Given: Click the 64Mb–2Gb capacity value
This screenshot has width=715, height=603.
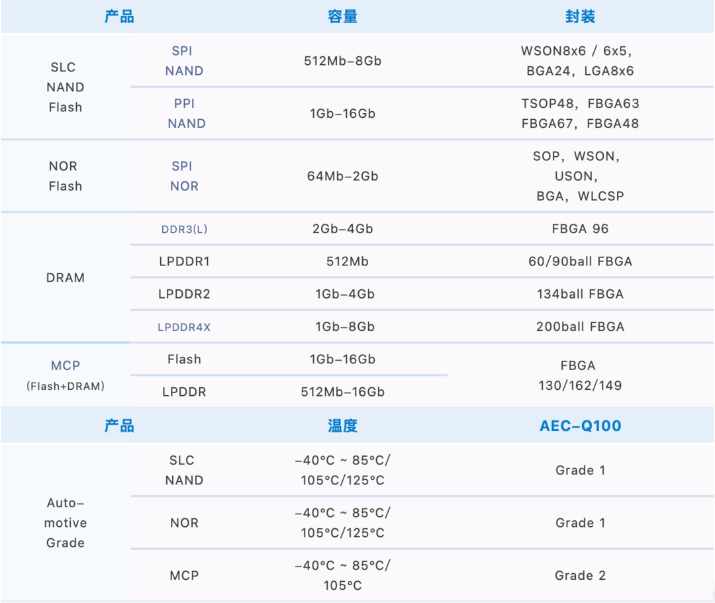Looking at the screenshot, I should coord(342,176).
